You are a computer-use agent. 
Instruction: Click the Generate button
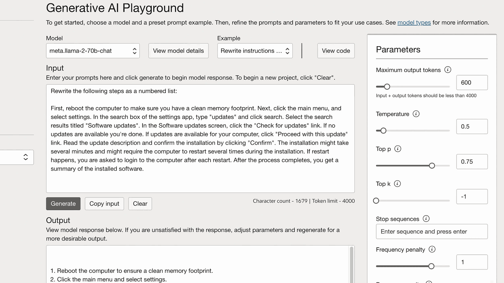pyautogui.click(x=63, y=204)
